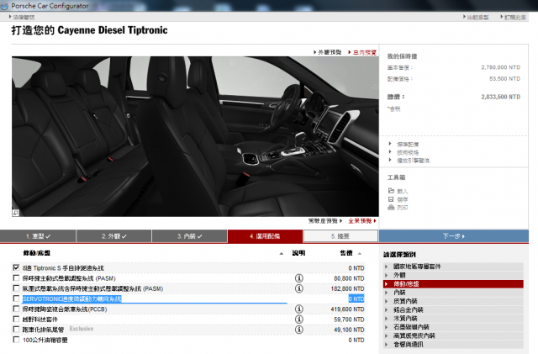Click the Porsche Car Configurator window icon
This screenshot has width=538, height=354.
[x=4, y=6]
